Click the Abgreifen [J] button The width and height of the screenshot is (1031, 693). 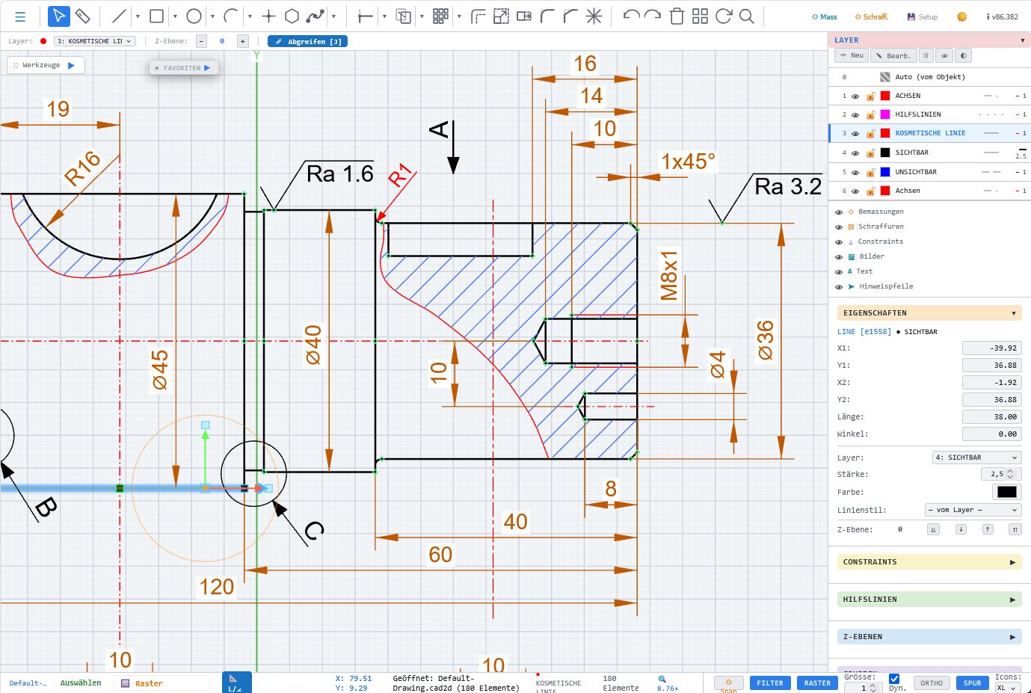[308, 41]
